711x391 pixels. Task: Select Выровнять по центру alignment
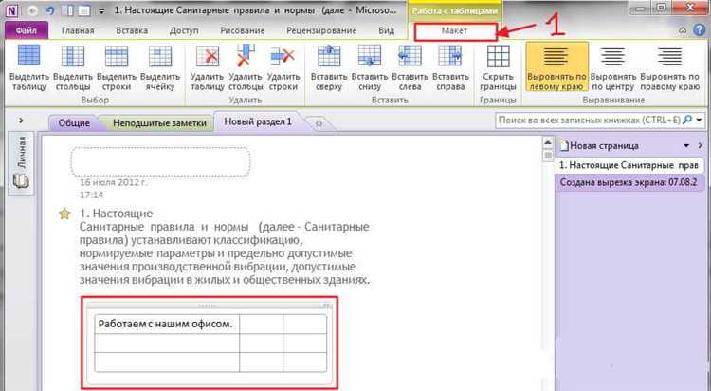[x=613, y=68]
